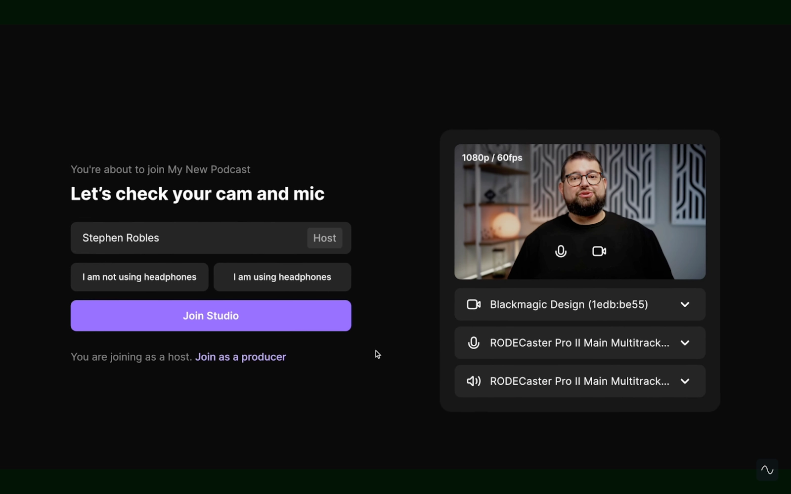This screenshot has height=494, width=791.
Task: Click the waveform icon in the bottom-right corner
Action: coord(767,469)
